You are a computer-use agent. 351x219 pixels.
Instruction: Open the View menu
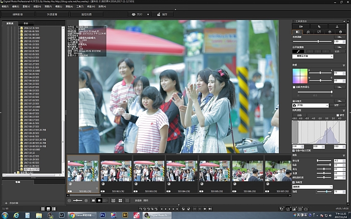[26, 7]
